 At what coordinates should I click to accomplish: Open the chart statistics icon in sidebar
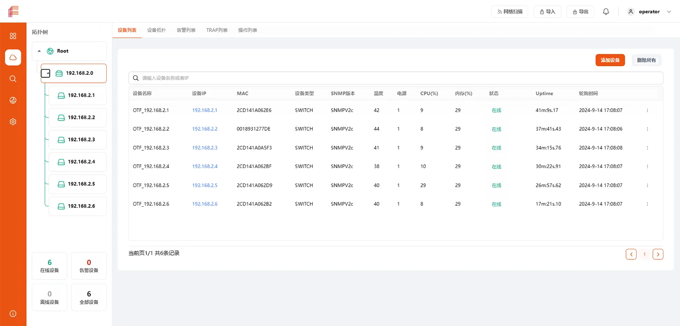click(13, 100)
